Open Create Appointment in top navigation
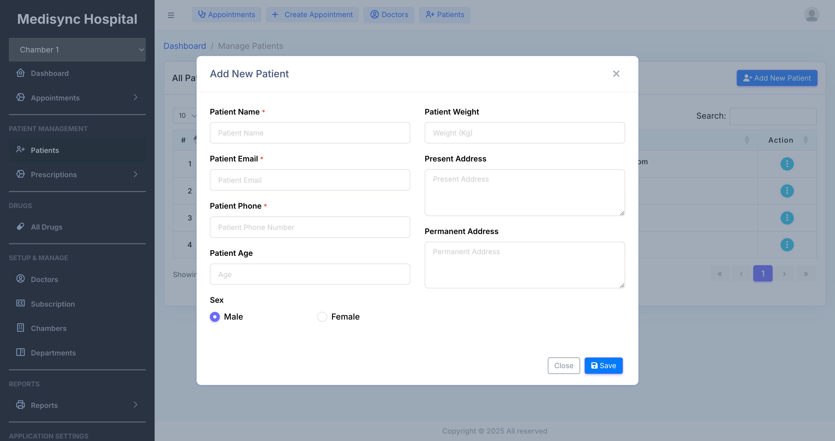This screenshot has width=835, height=441. [x=312, y=15]
